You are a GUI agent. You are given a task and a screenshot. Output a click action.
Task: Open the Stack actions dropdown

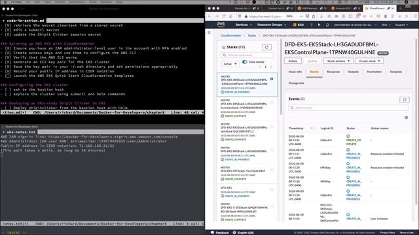pos(338,61)
